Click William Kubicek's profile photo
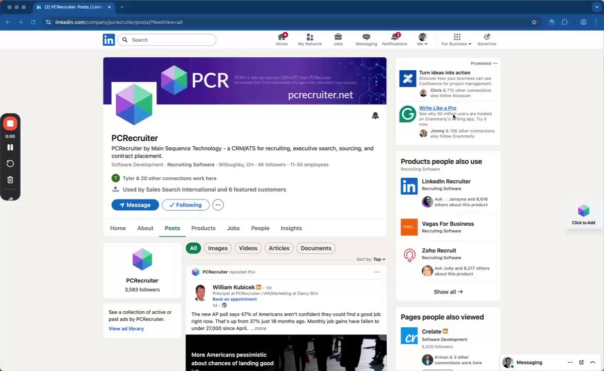604x371 pixels. (200, 293)
